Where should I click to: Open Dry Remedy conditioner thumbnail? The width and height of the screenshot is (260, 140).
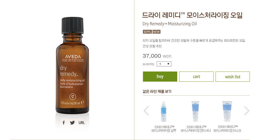click(195, 111)
